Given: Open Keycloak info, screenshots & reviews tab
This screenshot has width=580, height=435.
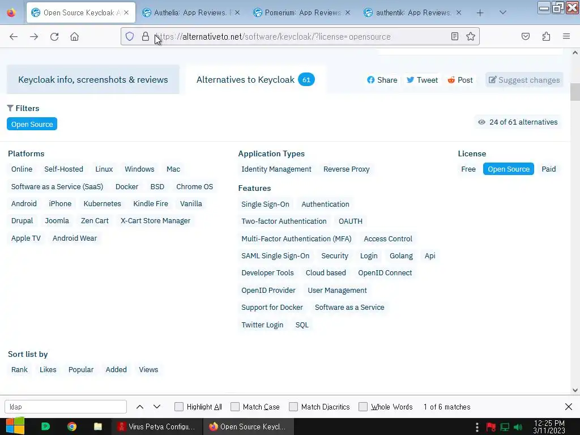Looking at the screenshot, I should click(x=93, y=79).
